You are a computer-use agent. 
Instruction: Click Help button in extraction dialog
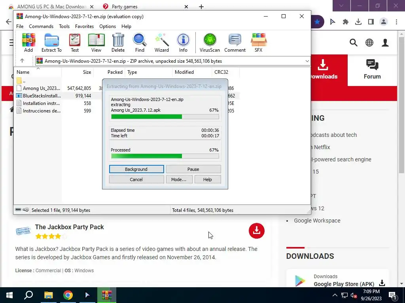coord(207,180)
